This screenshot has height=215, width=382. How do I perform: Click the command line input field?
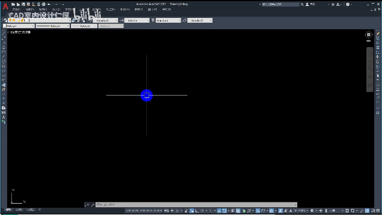point(196,205)
